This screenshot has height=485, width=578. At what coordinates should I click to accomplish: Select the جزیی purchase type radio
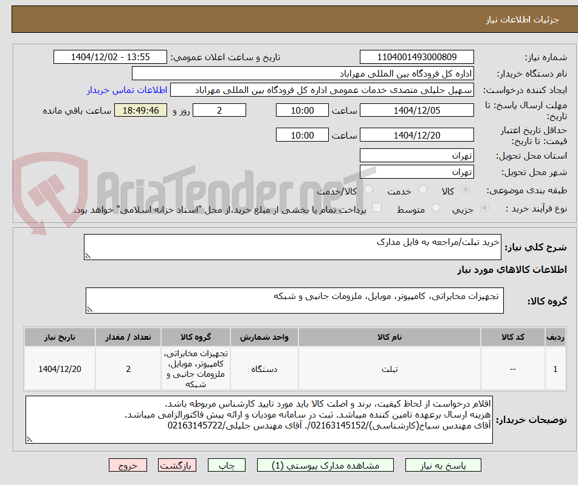(x=484, y=208)
